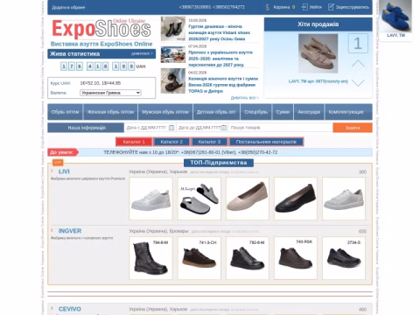This screenshot has width=420, height=315.
Task: Open the blue LAVY shoes thumbnail
Action: (395, 16)
